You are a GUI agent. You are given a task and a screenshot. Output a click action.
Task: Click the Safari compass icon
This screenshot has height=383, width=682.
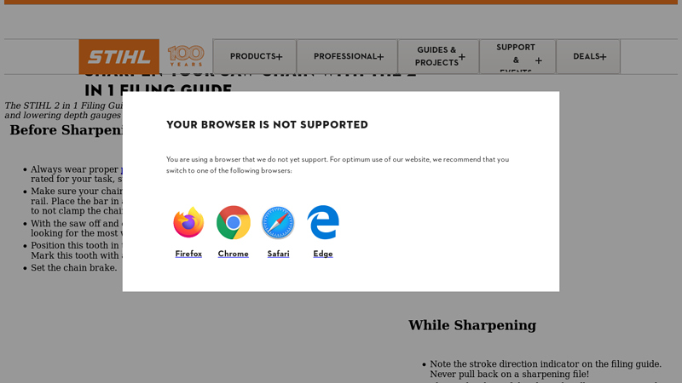(278, 222)
